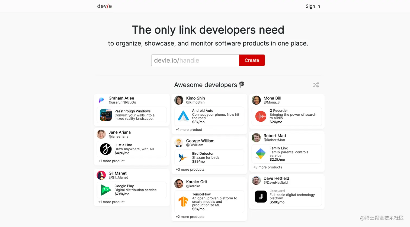
Task: Click Robert Matt's profile photo
Action: coord(256,138)
